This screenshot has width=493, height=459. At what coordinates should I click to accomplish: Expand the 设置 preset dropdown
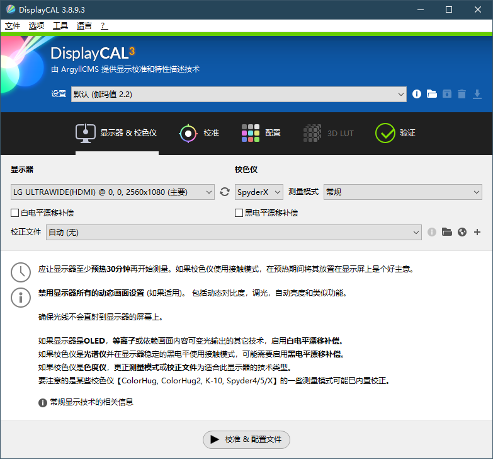[239, 94]
